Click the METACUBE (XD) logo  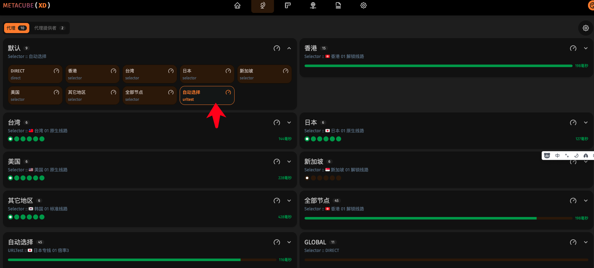point(26,5)
